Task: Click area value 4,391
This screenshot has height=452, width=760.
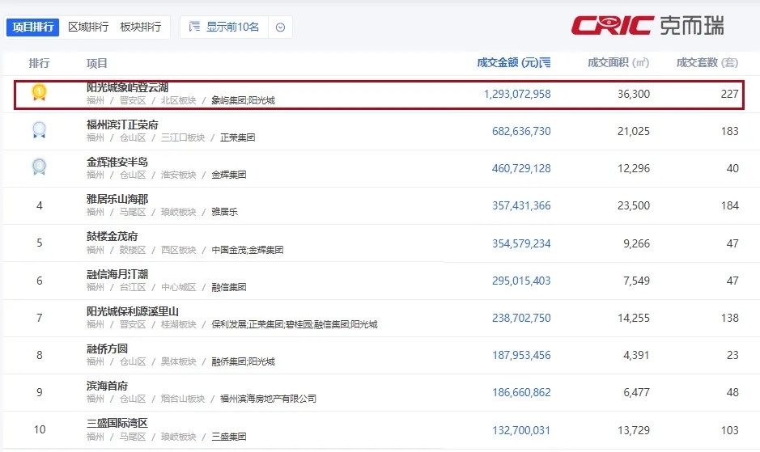Action: 636,356
